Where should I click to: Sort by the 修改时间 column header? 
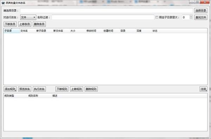point(94,31)
